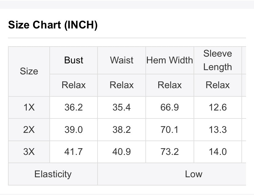
Task: Click the Relax subheader under Bust
Action: (74, 85)
